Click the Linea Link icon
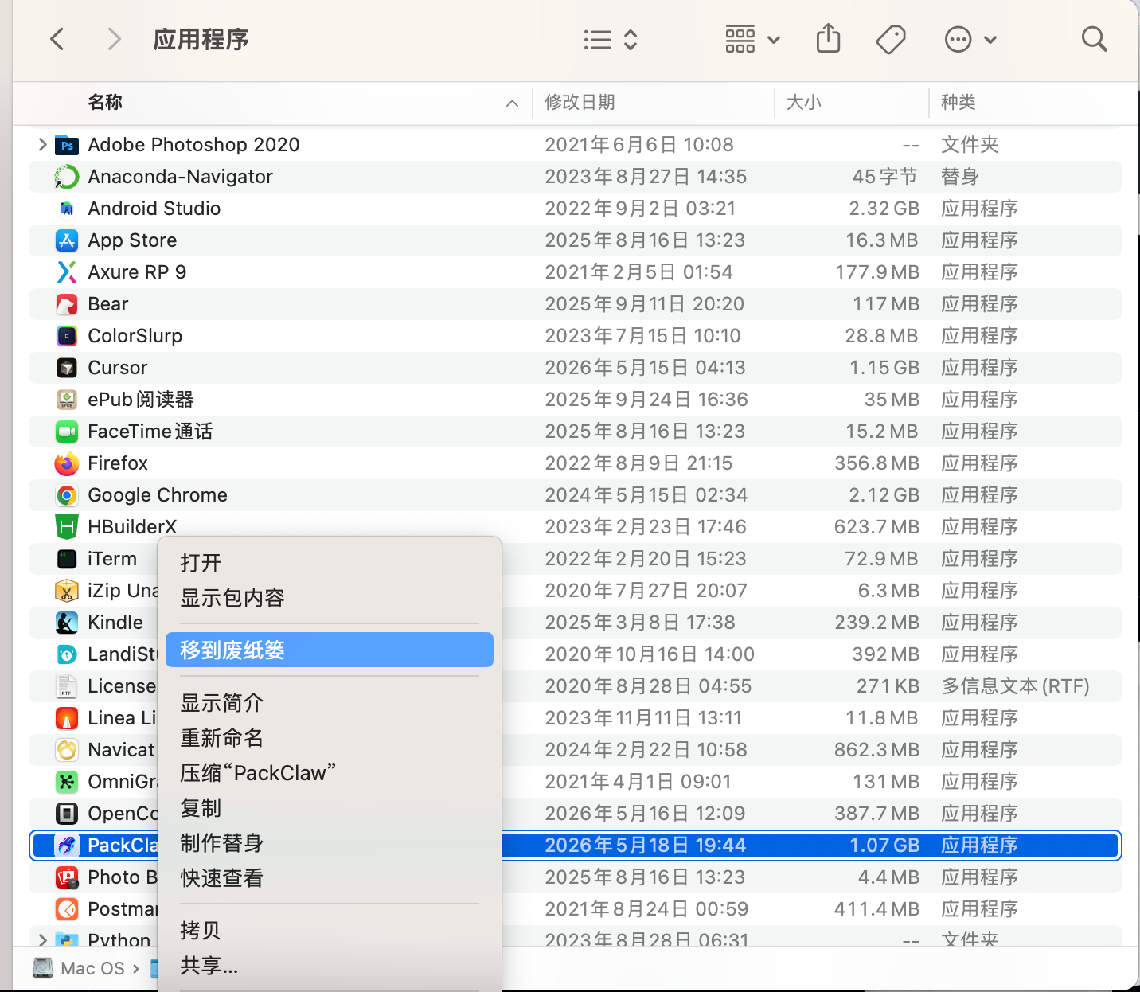 click(67, 718)
